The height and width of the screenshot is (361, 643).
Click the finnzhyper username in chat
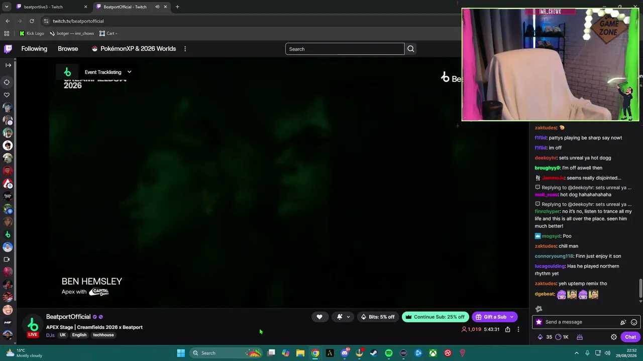(x=547, y=212)
